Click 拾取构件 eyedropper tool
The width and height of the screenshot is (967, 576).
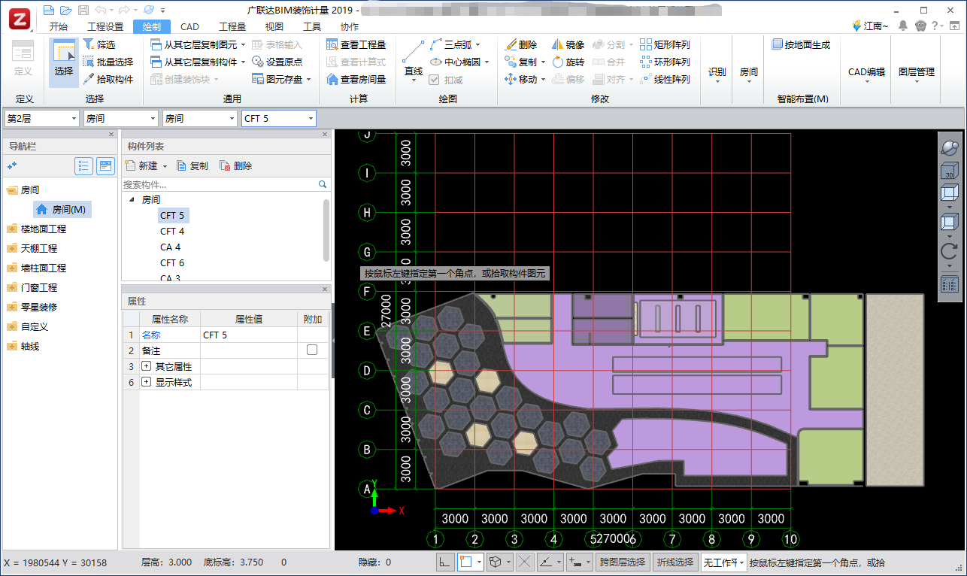108,80
